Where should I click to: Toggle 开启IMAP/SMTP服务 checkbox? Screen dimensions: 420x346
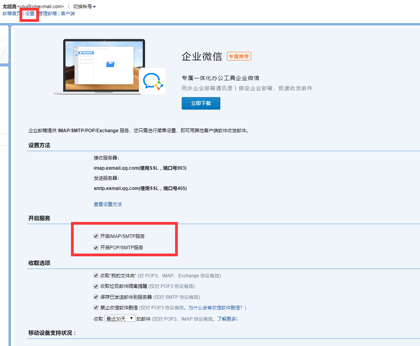[96, 236]
